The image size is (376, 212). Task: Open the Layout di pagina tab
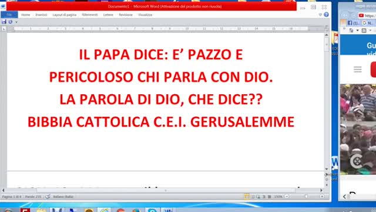pos(64,15)
